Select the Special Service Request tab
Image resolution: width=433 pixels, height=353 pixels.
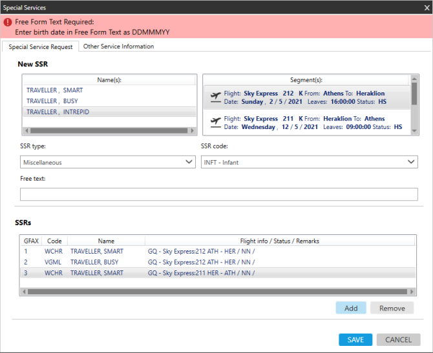[41, 46]
